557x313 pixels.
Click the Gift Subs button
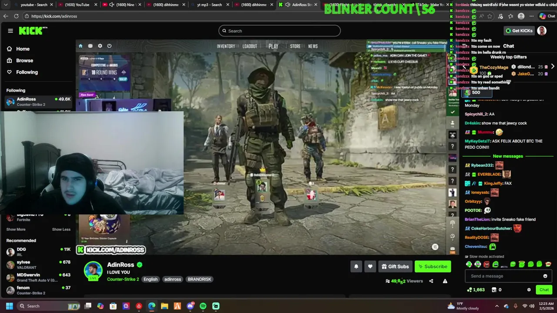coord(395,266)
